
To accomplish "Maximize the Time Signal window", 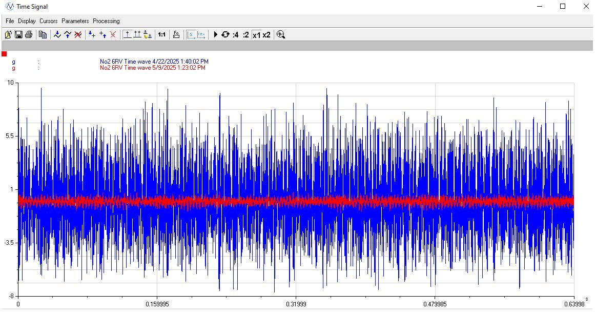I will pos(563,6).
